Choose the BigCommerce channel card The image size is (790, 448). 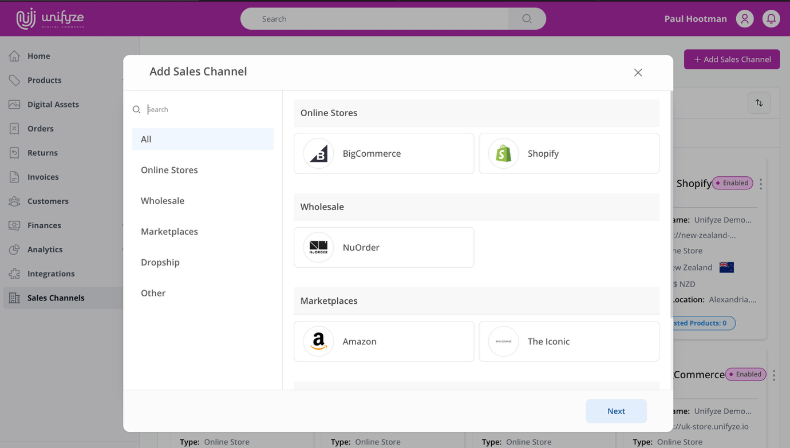click(x=384, y=153)
